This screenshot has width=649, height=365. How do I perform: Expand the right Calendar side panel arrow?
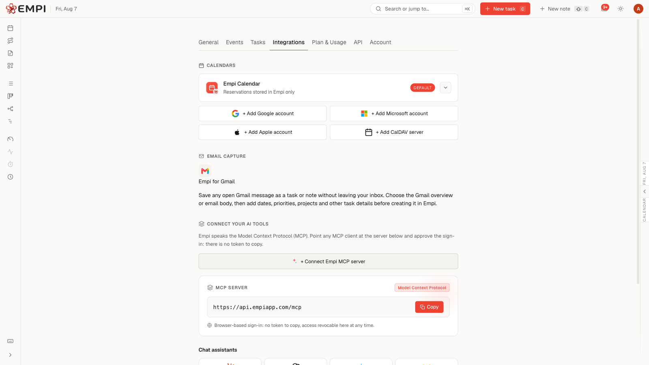tap(645, 191)
